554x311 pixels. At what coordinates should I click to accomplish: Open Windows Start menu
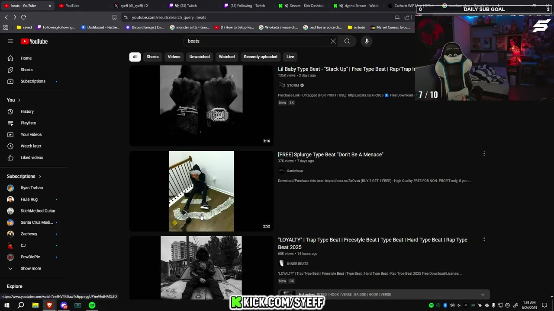6,305
